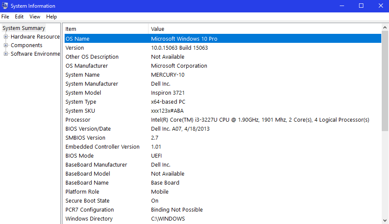
Task: Click the Intel Core i3-3227U processor value
Action: (x=260, y=119)
